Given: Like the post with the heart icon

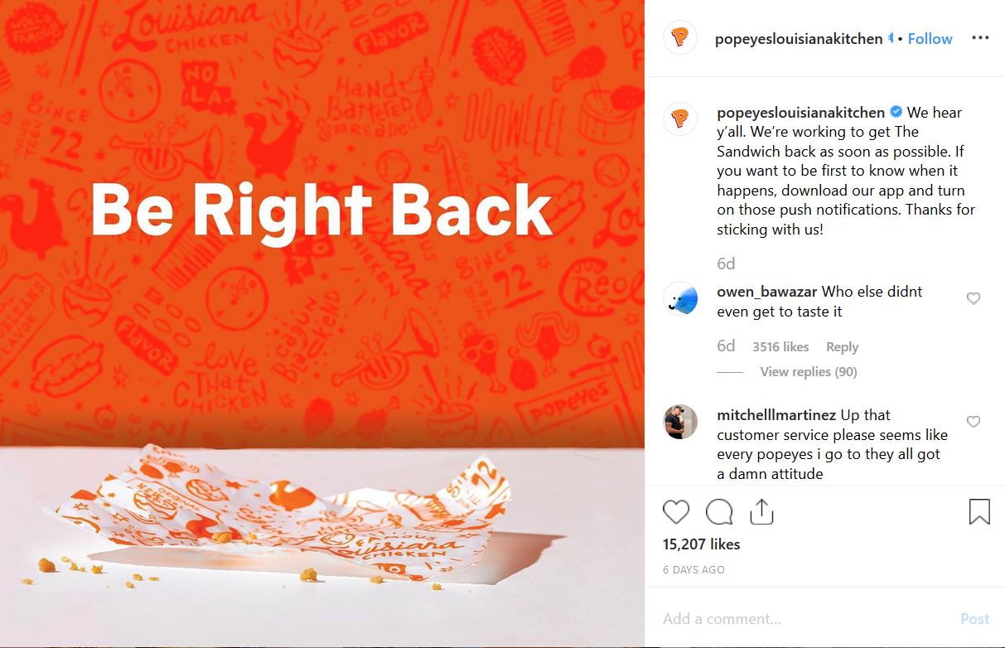Looking at the screenshot, I should [676, 512].
